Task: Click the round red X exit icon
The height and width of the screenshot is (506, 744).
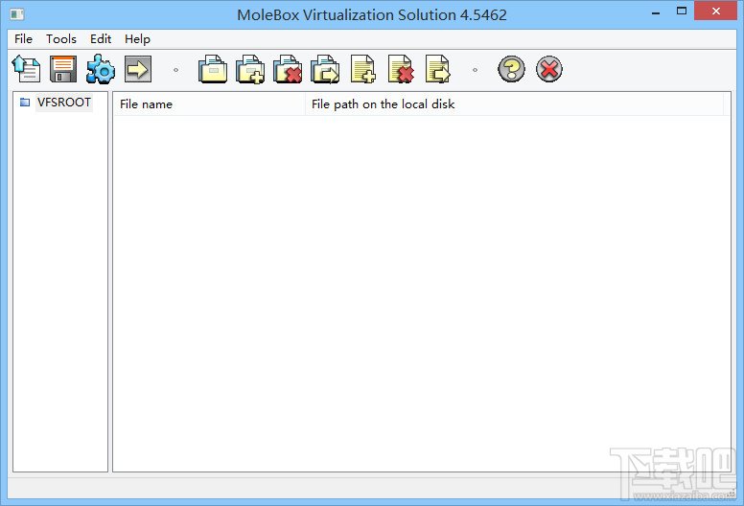Action: [x=549, y=69]
